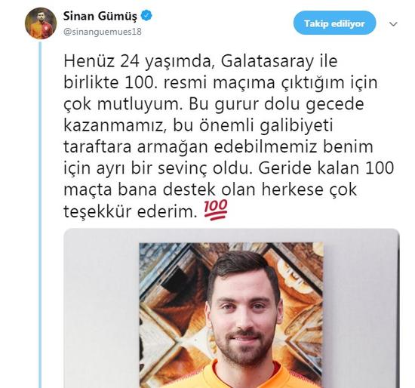The width and height of the screenshot is (415, 388).
Task: Open Sinan Gümüş's round profile avatar
Action: (x=41, y=23)
